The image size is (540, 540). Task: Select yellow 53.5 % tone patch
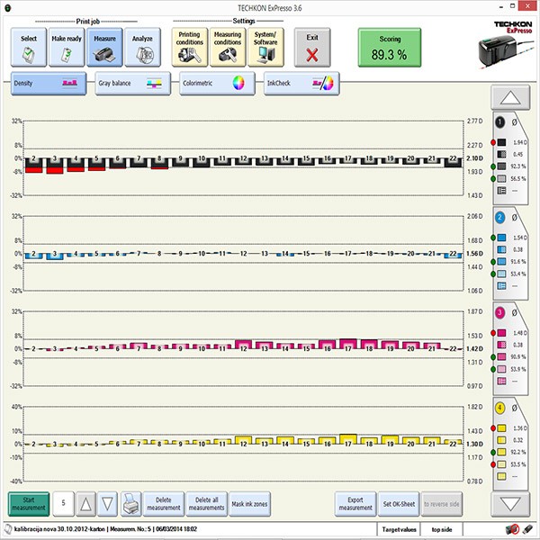click(x=502, y=464)
